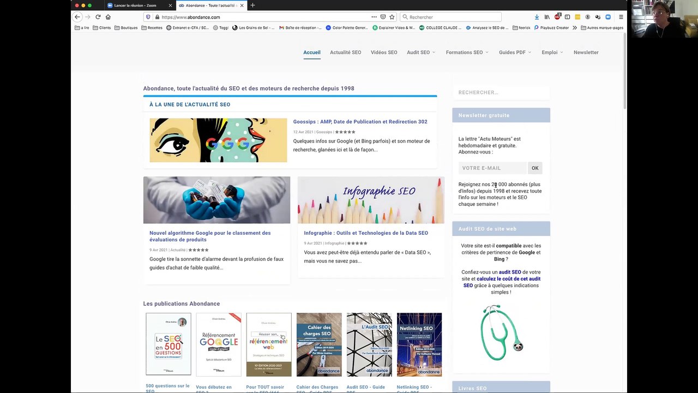698x393 pixels.
Task: Open the Netlinking SEO guide cover
Action: tap(419, 344)
